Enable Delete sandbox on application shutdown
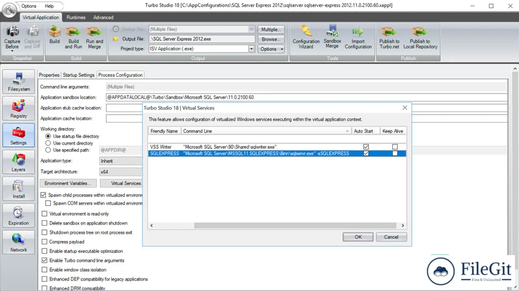The height and width of the screenshot is (291, 519). click(x=45, y=223)
